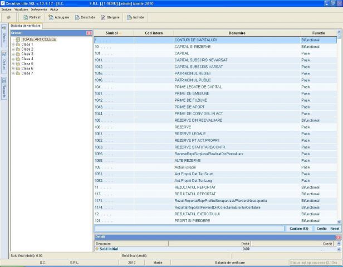
Task: Click the Reset button
Action: tap(335, 229)
